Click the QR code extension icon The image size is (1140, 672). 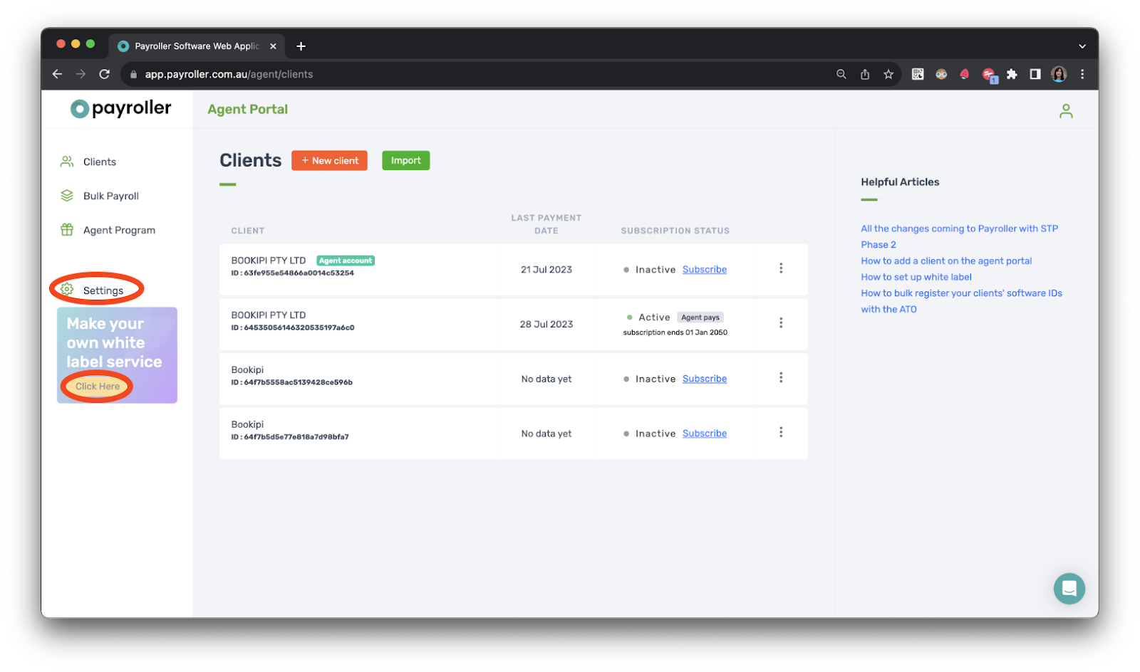click(x=918, y=74)
